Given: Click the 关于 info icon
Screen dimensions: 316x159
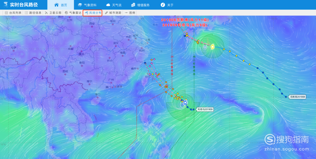Looking at the screenshot, I should click(163, 5).
